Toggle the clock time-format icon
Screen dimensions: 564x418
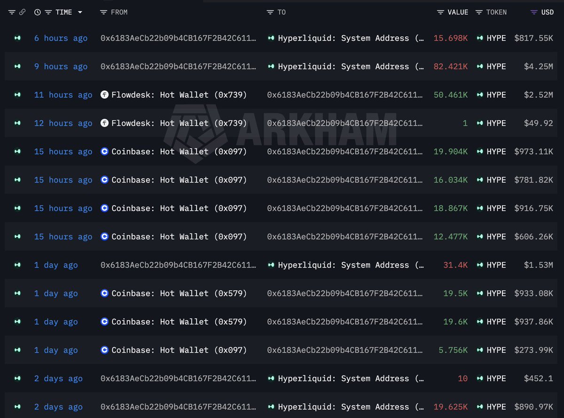pos(38,12)
